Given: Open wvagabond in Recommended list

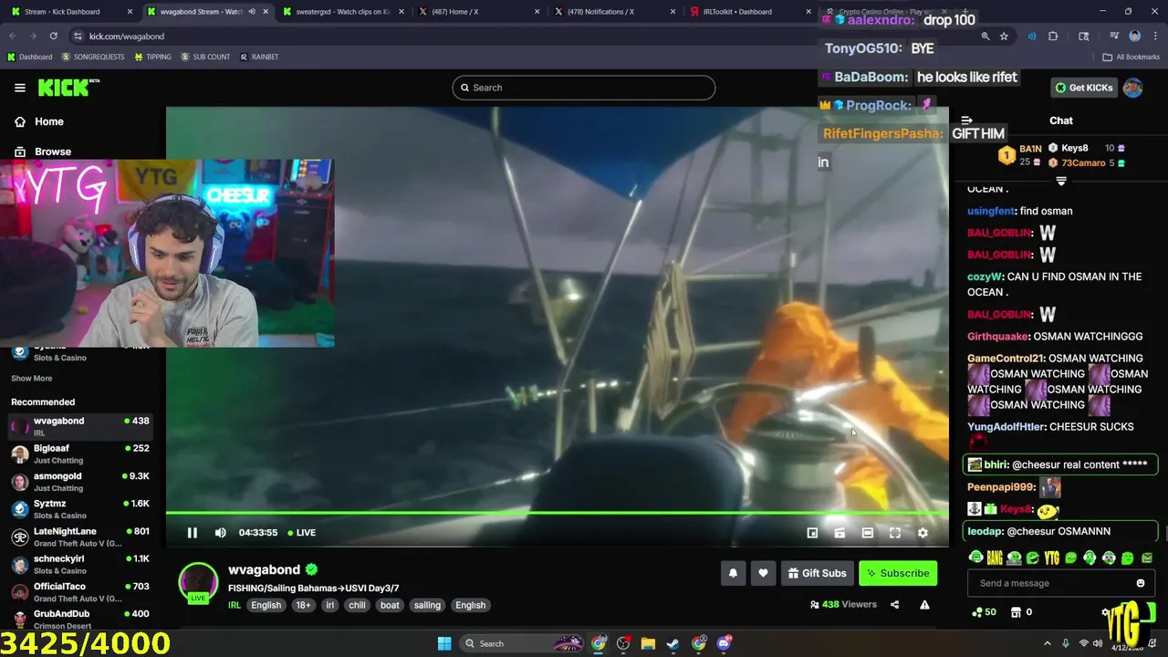Looking at the screenshot, I should coord(79,426).
